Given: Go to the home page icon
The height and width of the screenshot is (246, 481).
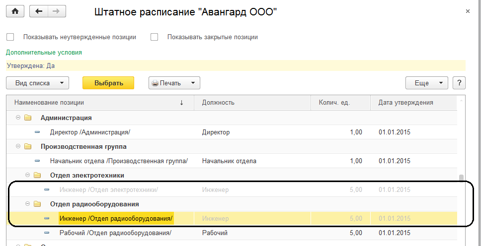Looking at the screenshot, I should point(15,11).
